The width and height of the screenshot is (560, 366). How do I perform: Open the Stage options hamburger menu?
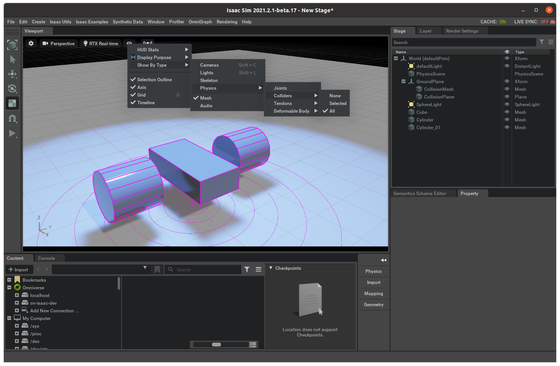551,42
